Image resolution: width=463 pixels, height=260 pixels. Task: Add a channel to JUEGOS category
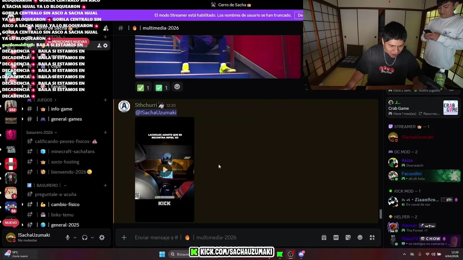[x=105, y=100]
